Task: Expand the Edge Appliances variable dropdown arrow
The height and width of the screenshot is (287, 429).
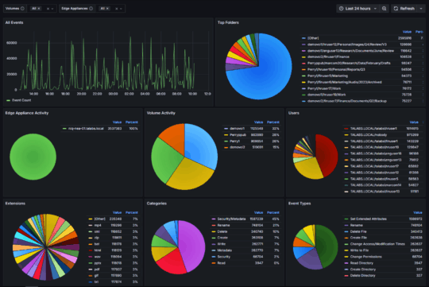Action: click(x=122, y=9)
